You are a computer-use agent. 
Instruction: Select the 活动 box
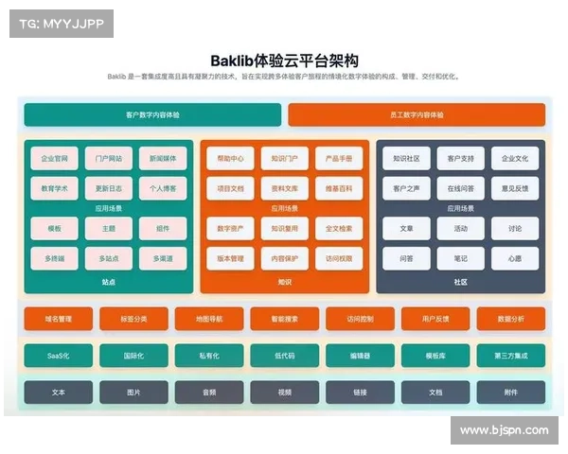pos(461,229)
